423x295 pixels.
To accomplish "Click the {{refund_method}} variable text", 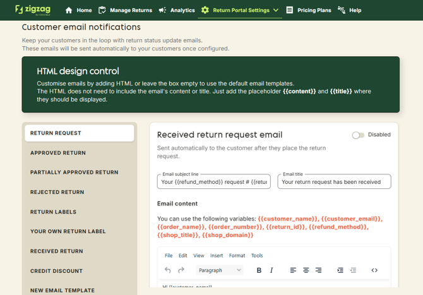I will coord(338,227).
